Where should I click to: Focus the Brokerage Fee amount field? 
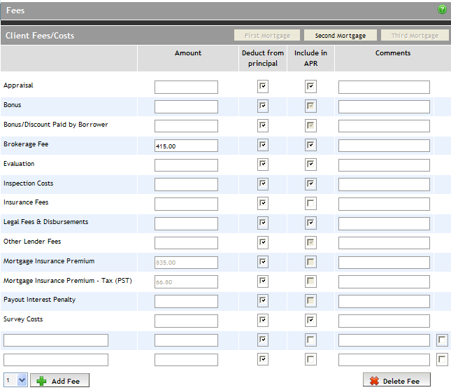tap(186, 146)
